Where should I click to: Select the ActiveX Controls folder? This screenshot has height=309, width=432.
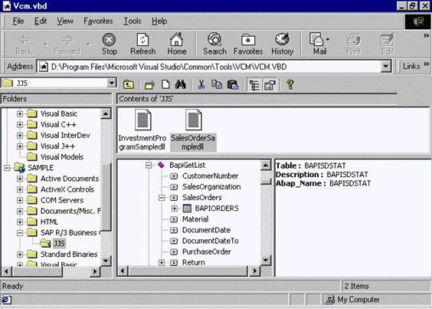[67, 189]
